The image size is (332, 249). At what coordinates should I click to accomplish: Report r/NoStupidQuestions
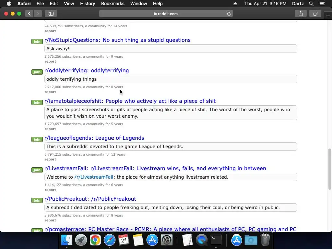pyautogui.click(x=50, y=61)
